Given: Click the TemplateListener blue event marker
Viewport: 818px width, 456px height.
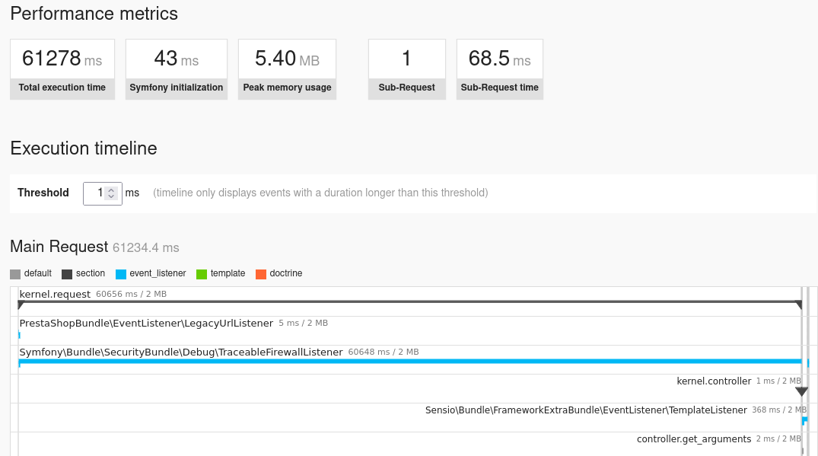Looking at the screenshot, I should [804, 420].
